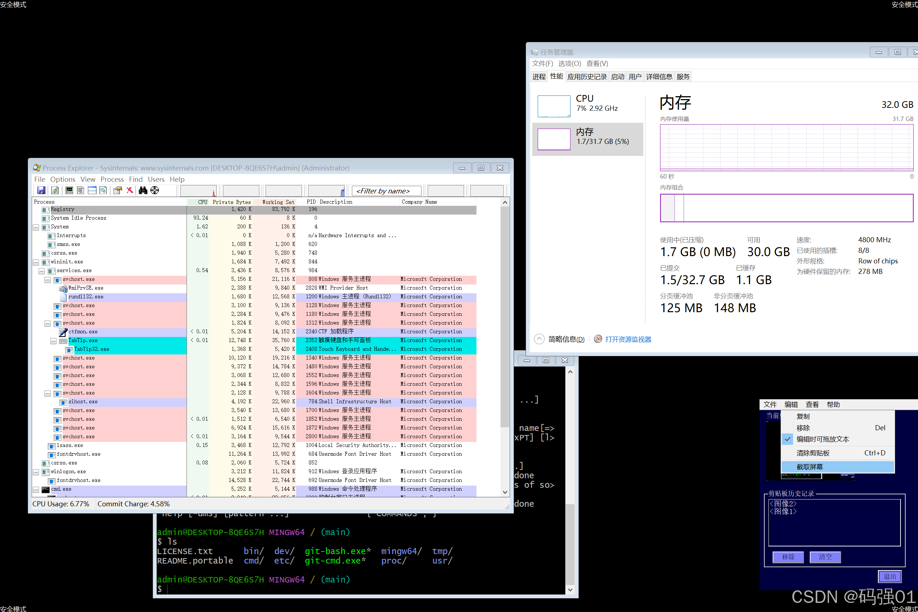Screen dimensions: 918x612
Task: Uncheck 编辑时可拖放文本 in the context menu
Action: (823, 439)
